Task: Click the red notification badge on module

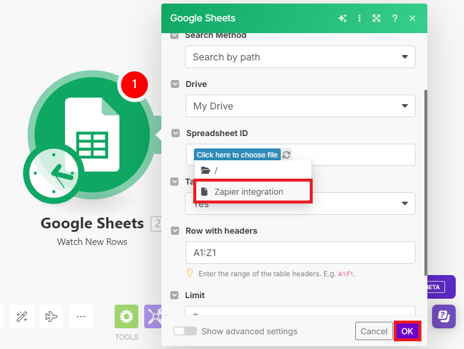Action: pyautogui.click(x=134, y=85)
